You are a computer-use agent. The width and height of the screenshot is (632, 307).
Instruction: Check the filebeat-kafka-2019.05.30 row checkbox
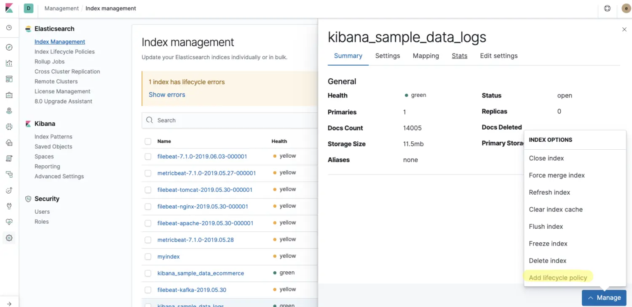tap(148, 290)
